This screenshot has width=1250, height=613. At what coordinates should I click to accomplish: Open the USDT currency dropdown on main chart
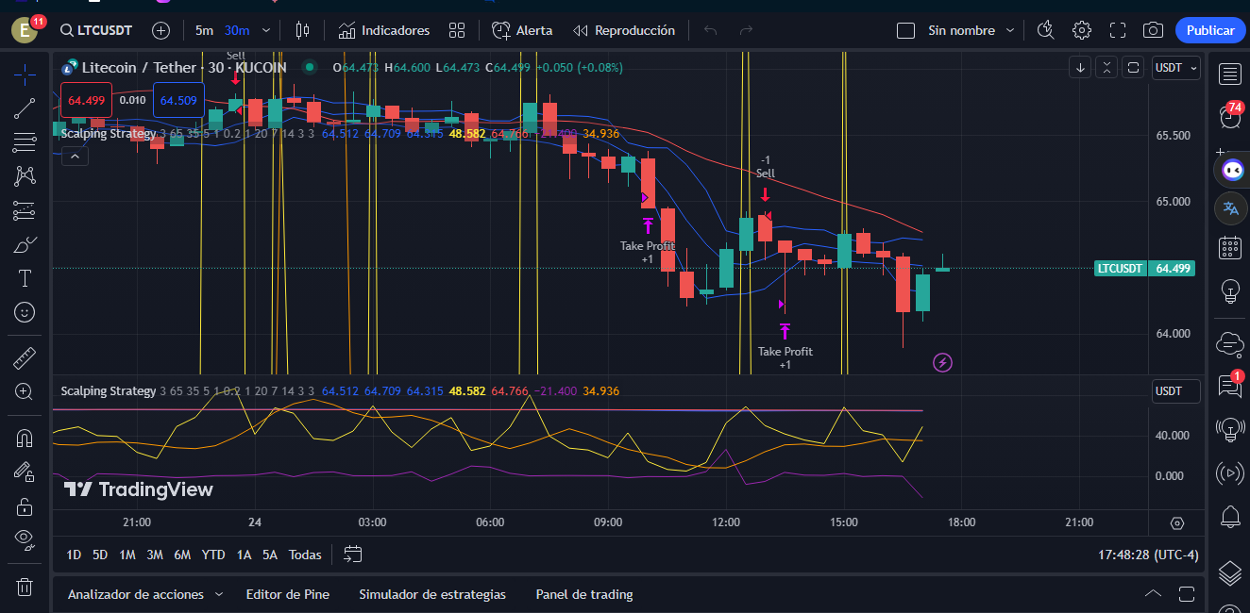click(1175, 68)
